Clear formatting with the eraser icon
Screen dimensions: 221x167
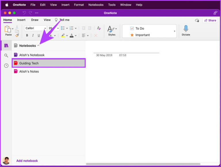point(99,28)
